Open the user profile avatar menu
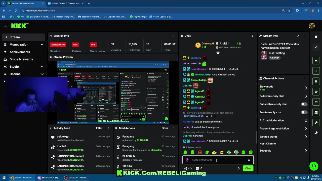This screenshot has width=322, height=181. pyautogui.click(x=311, y=26)
